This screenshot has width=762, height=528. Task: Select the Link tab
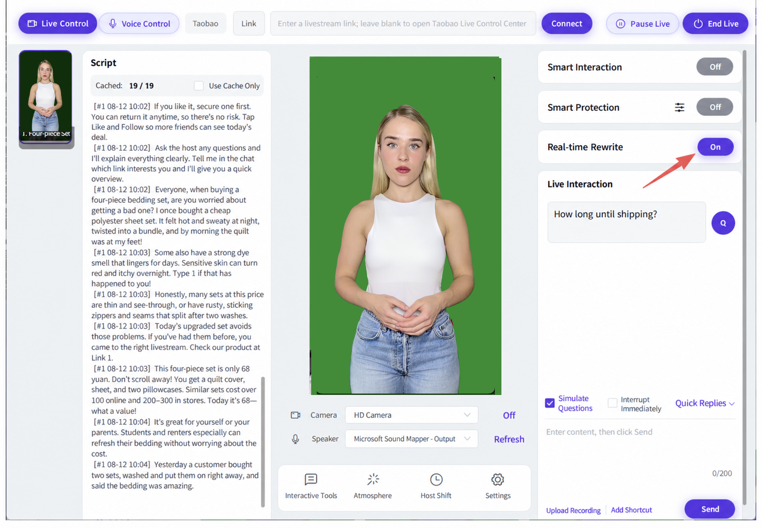click(248, 24)
